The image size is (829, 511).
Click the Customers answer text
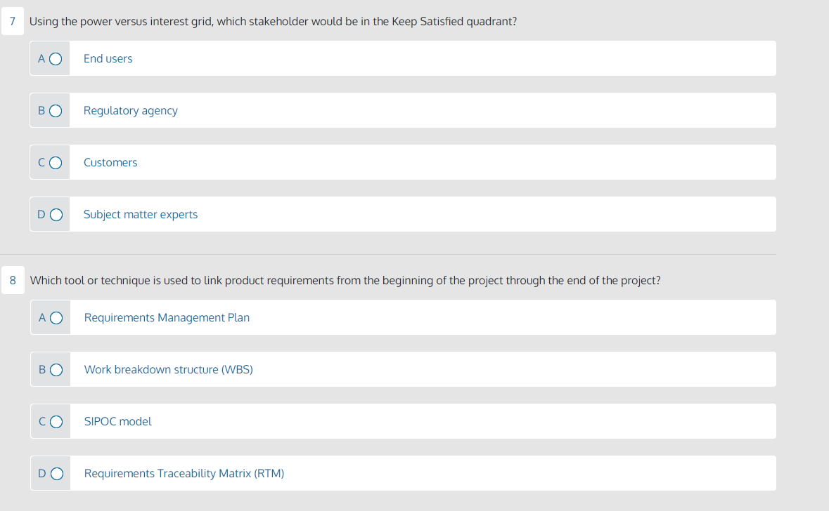[110, 162]
